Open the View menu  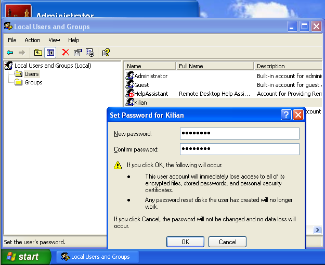(x=54, y=40)
